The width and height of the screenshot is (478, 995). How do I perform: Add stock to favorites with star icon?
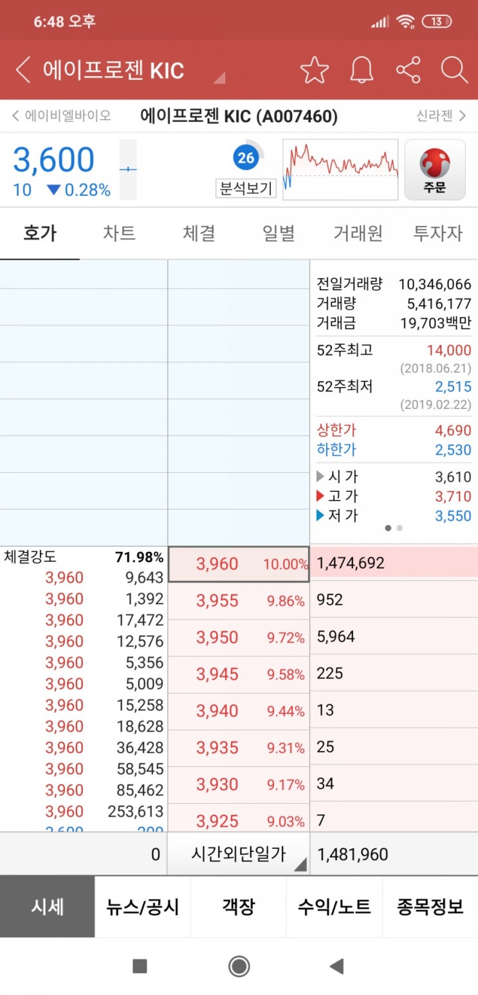pos(314,70)
